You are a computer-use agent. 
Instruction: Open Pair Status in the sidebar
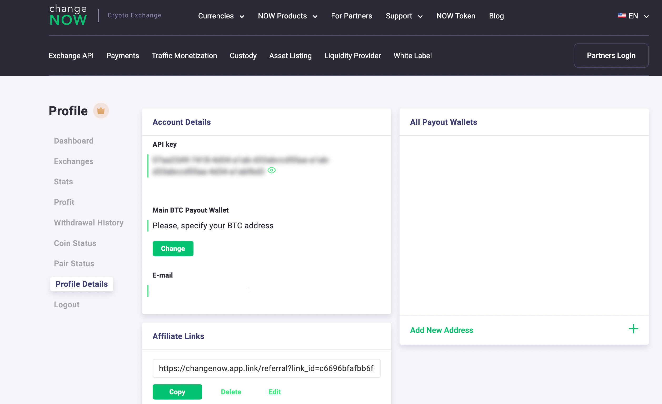74,263
